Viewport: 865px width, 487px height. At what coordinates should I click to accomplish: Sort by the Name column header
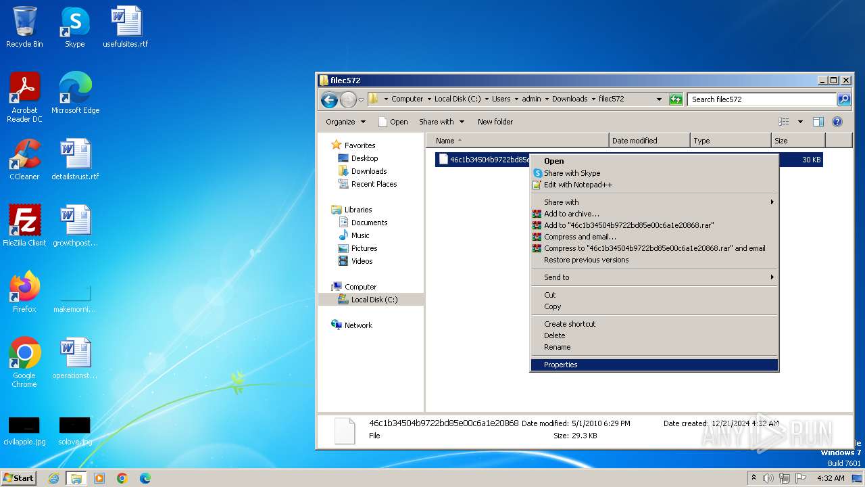517,141
